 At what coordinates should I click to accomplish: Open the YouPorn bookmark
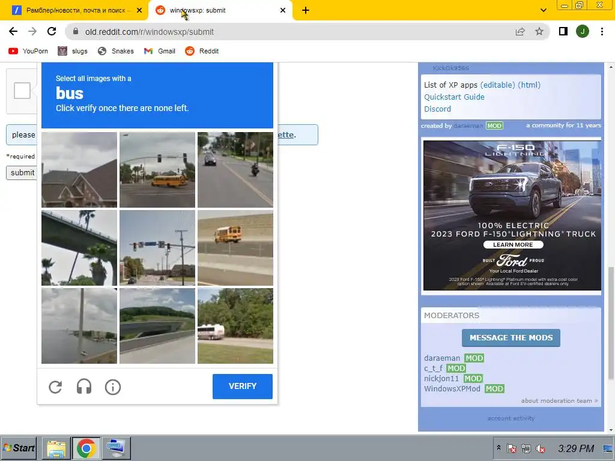[x=28, y=51]
